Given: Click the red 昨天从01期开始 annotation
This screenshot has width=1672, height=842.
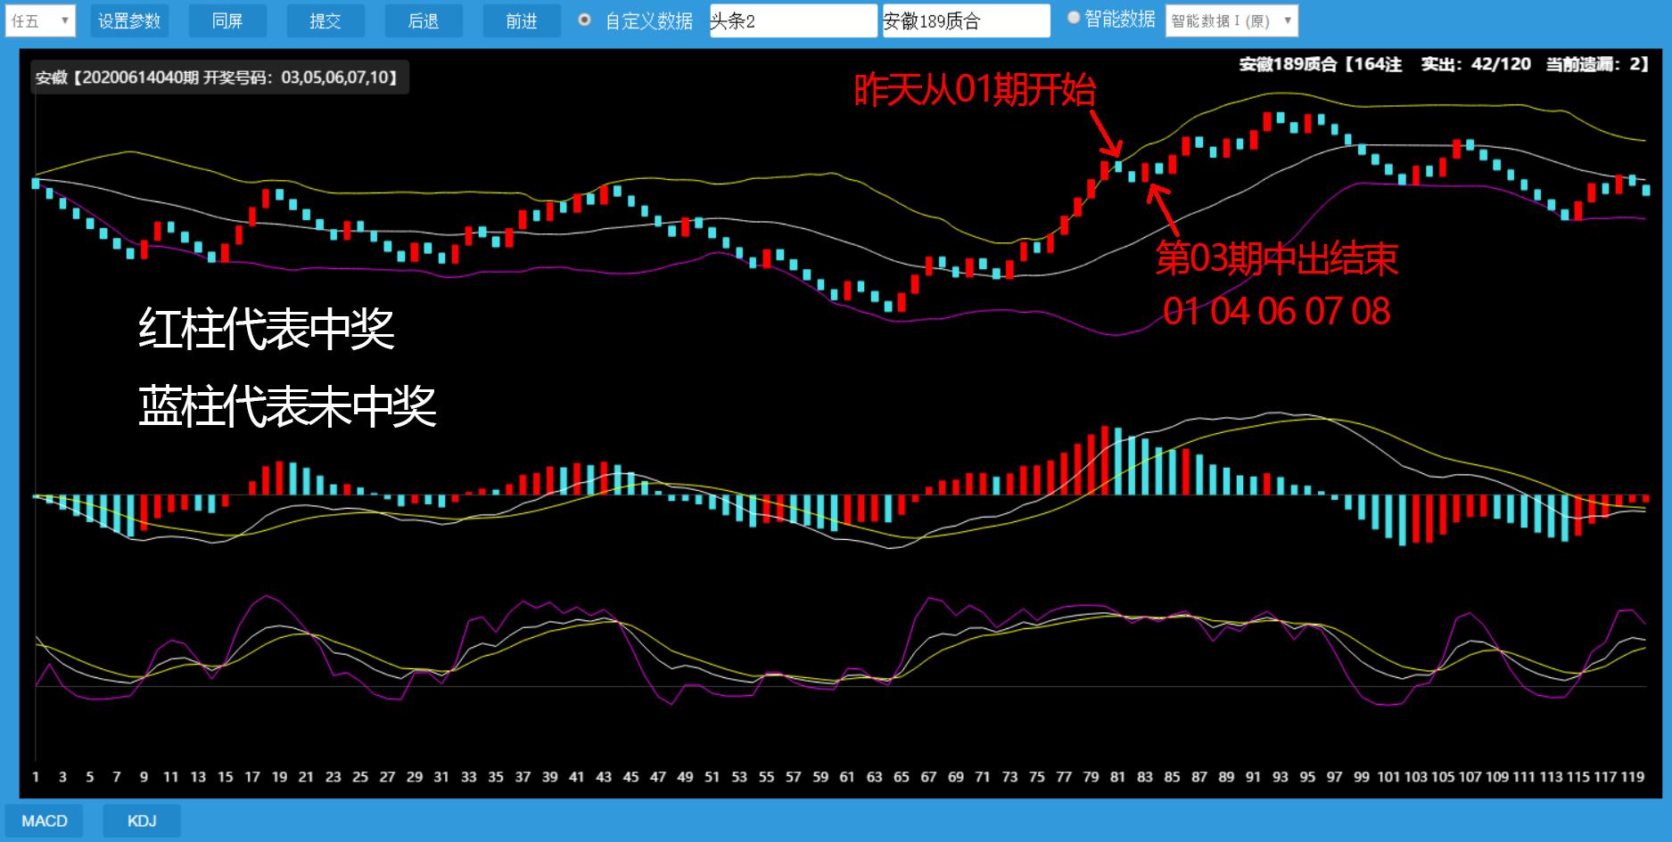Looking at the screenshot, I should tap(975, 90).
